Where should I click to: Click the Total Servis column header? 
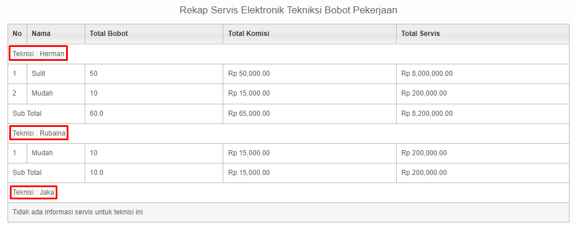483,34
